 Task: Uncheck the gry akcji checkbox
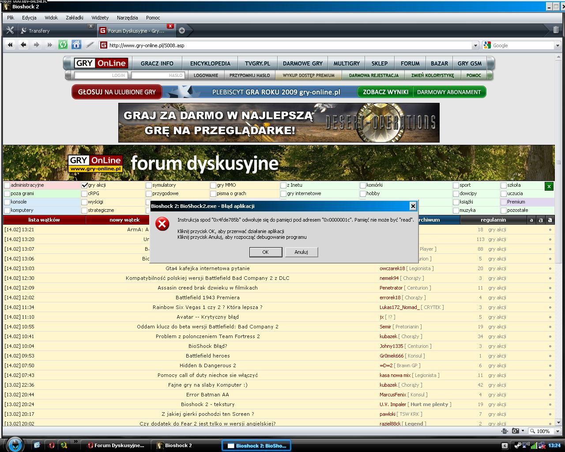click(84, 185)
